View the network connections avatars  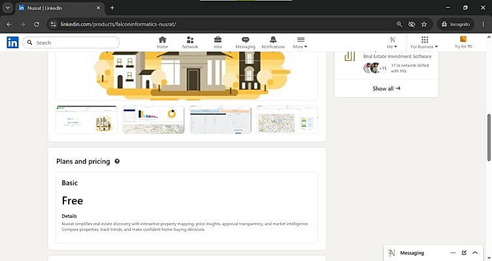[x=374, y=68]
